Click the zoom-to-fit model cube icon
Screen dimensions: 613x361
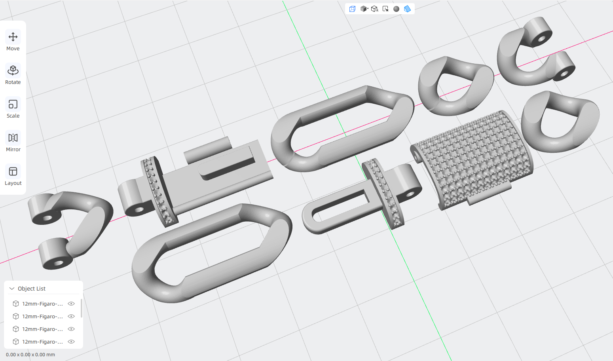pyautogui.click(x=374, y=9)
